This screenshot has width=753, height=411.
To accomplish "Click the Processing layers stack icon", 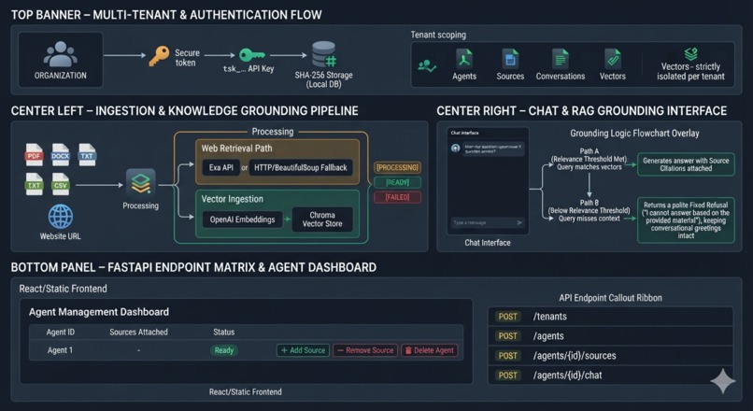I will click(141, 183).
